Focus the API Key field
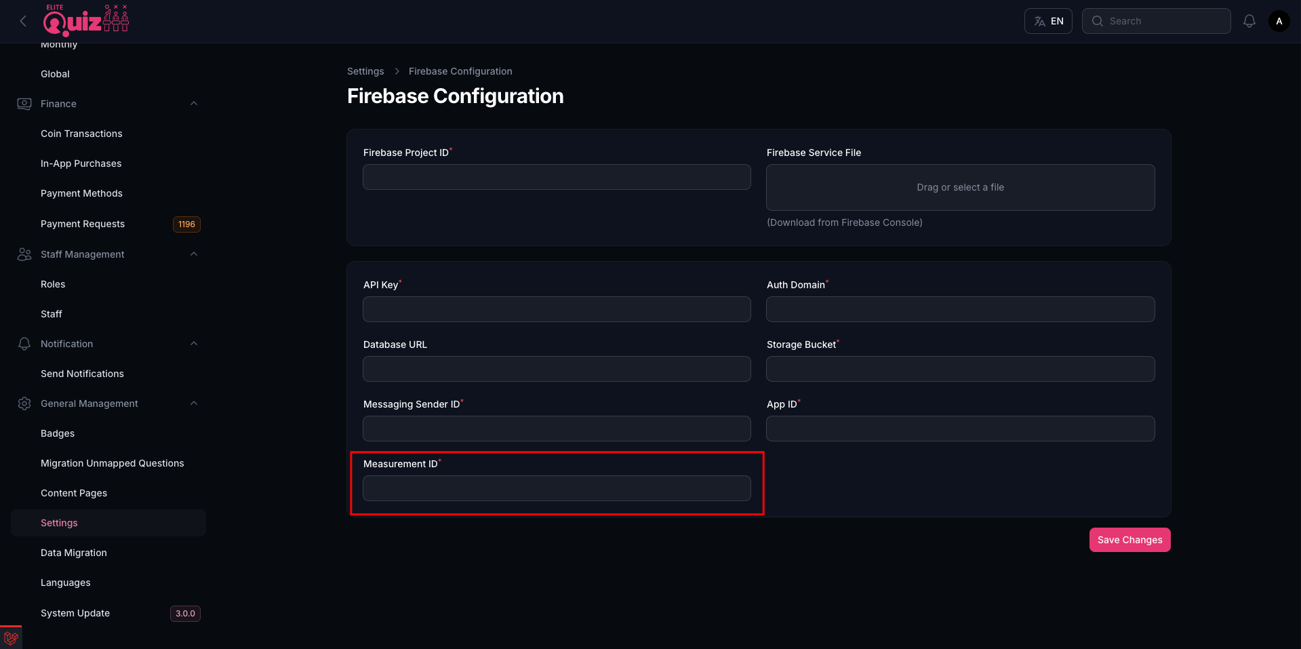 click(x=557, y=309)
